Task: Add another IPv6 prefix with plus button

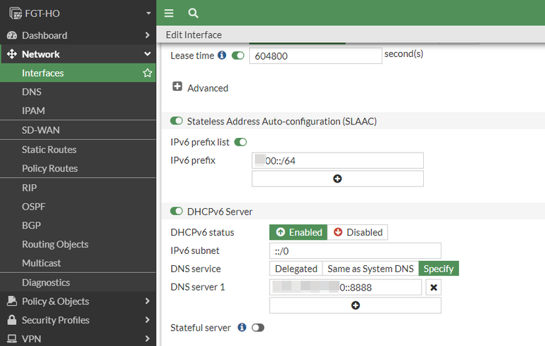Action: click(x=337, y=179)
